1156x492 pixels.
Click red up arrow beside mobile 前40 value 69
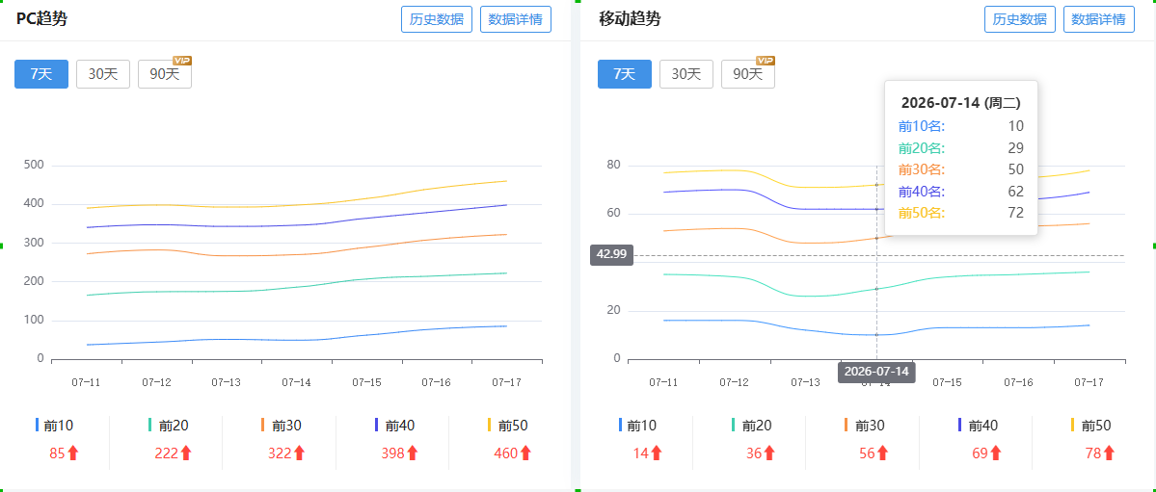996,453
